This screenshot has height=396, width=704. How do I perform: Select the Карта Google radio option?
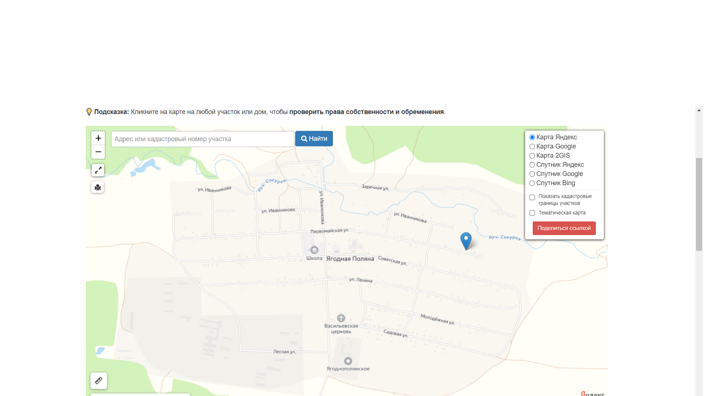tap(532, 147)
